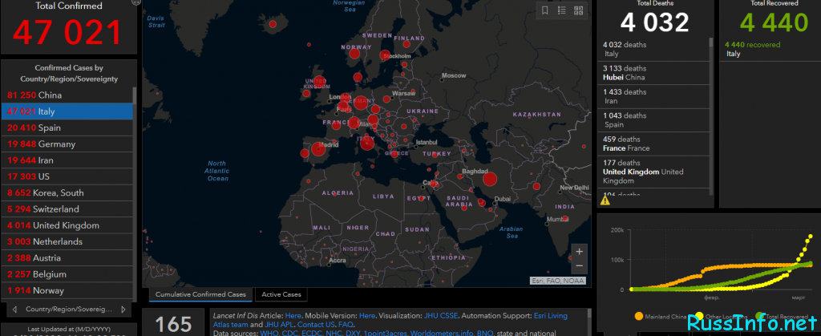Open the FAQ link

(346, 325)
